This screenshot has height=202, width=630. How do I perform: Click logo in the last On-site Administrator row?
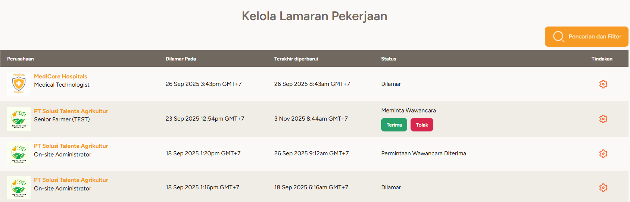tap(19, 187)
